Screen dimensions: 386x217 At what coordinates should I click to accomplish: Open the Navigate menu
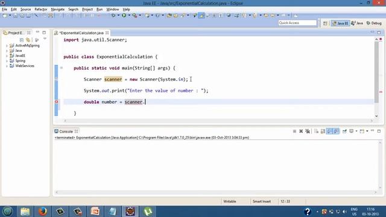[58, 10]
